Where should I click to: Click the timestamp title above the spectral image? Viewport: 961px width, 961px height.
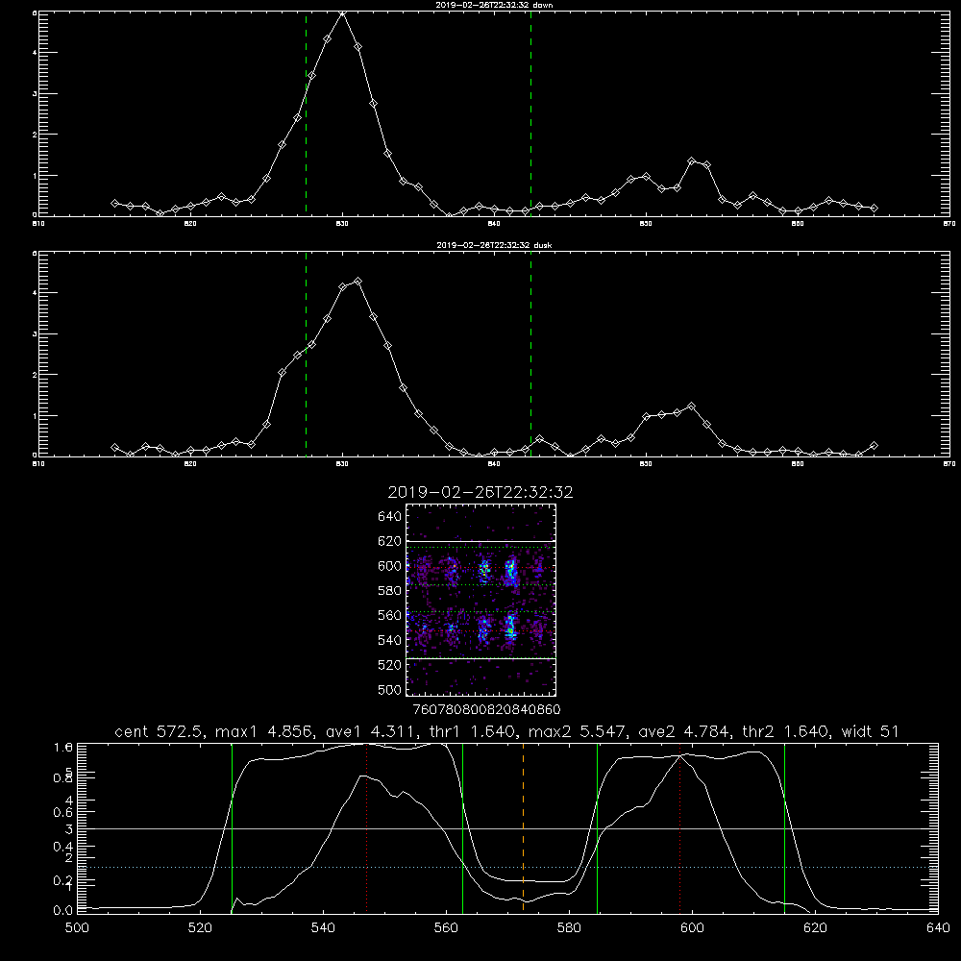(x=480, y=492)
